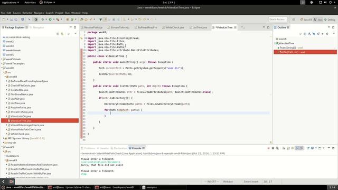338x190 pixels.
Task: Open the Project menu
Action: [x=59, y=13]
